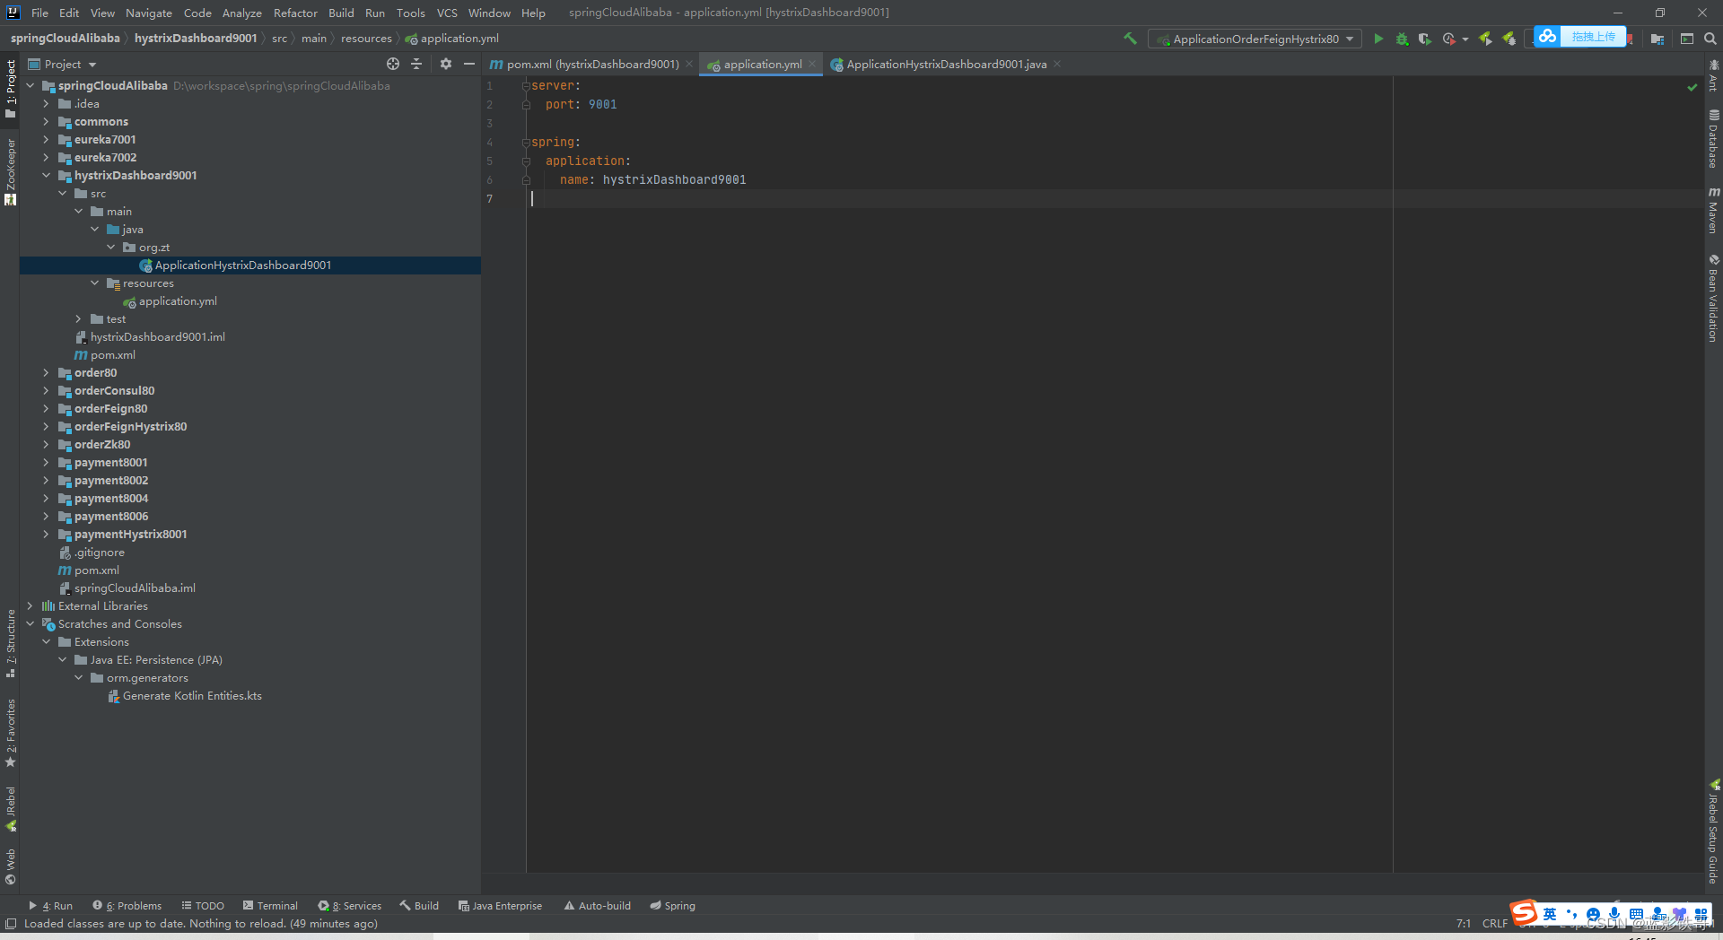Select the orderFeignHystrix80 module

(130, 427)
